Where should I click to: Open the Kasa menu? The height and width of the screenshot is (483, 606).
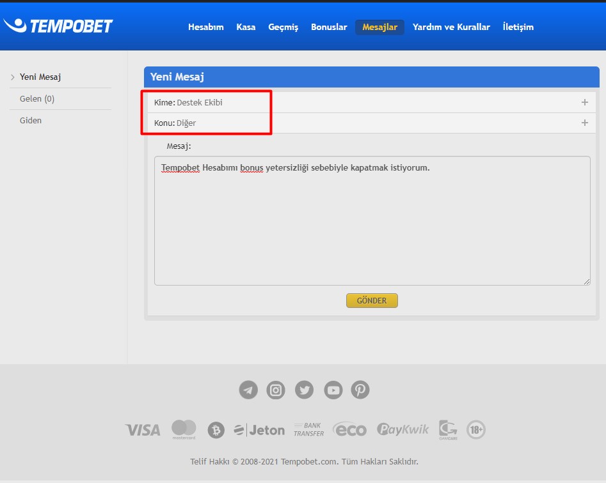[246, 27]
